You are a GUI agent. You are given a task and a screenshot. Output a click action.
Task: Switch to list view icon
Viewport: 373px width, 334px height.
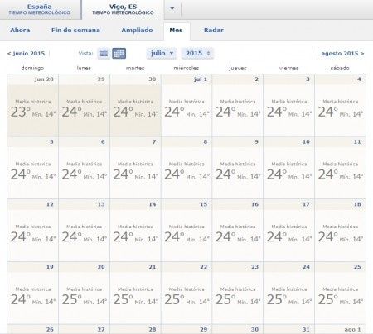click(x=104, y=53)
